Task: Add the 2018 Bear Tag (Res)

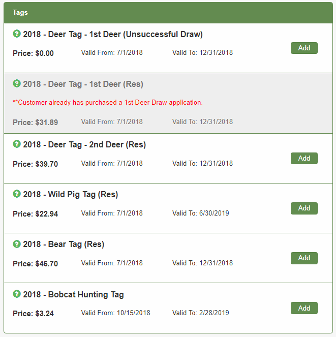Action: [304, 258]
